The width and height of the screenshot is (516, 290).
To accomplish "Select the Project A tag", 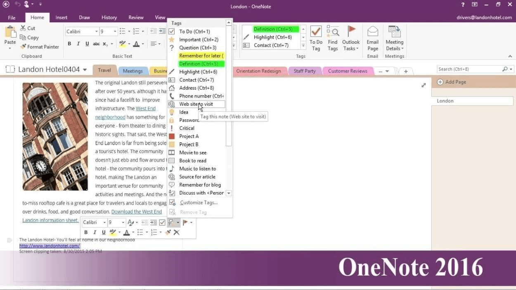I will click(x=196, y=136).
